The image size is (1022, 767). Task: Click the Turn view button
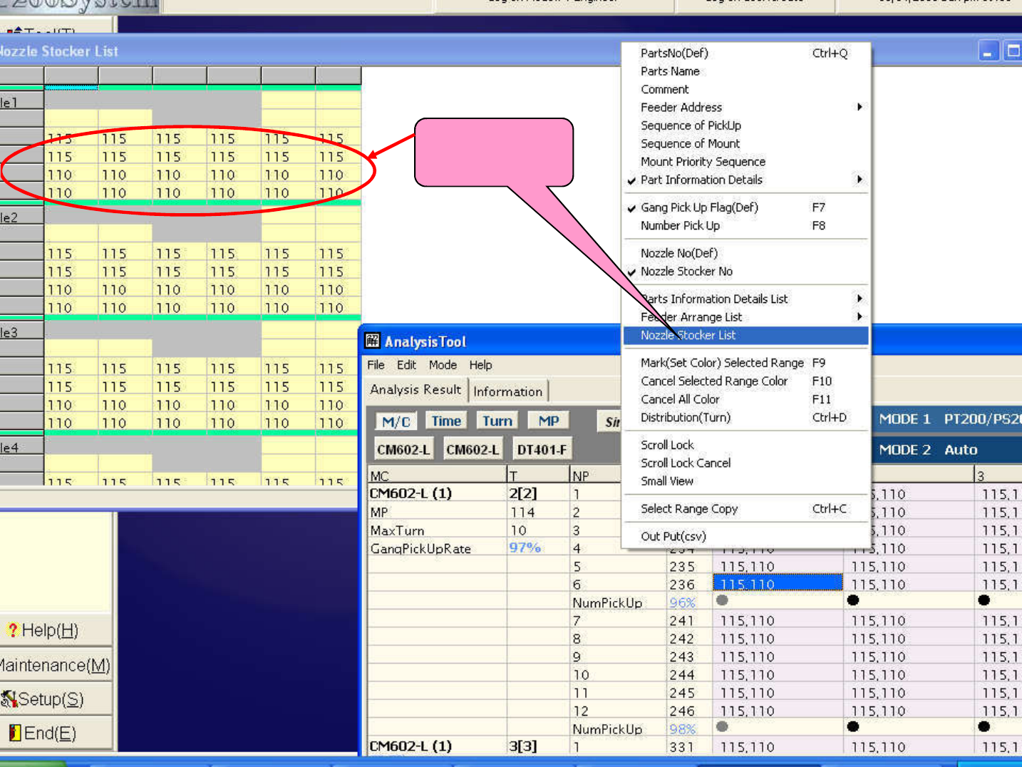point(497,421)
